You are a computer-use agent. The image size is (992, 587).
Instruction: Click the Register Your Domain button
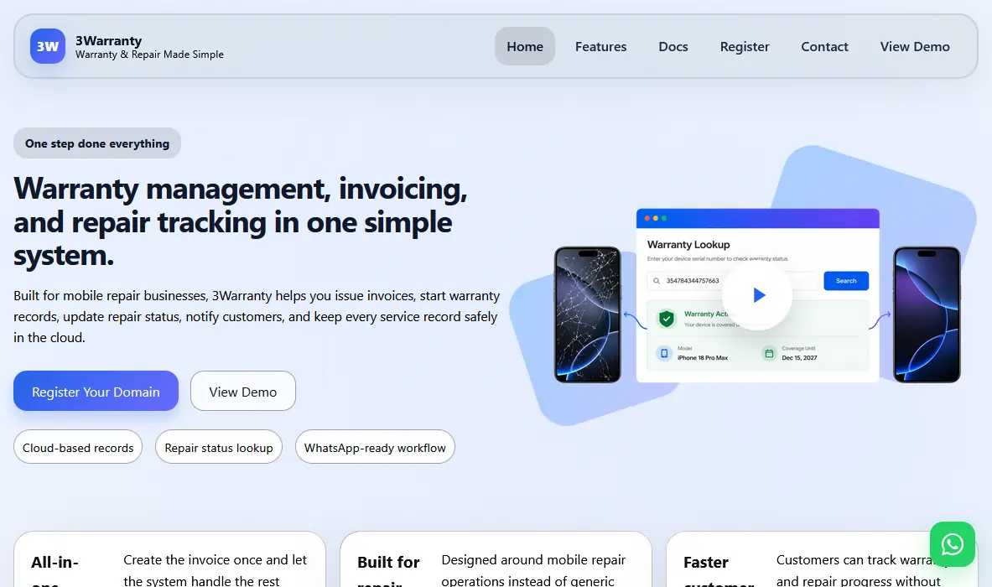point(96,391)
